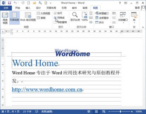Switch to 草稿 draft view
This screenshot has width=146, height=114.
pos(41,18)
